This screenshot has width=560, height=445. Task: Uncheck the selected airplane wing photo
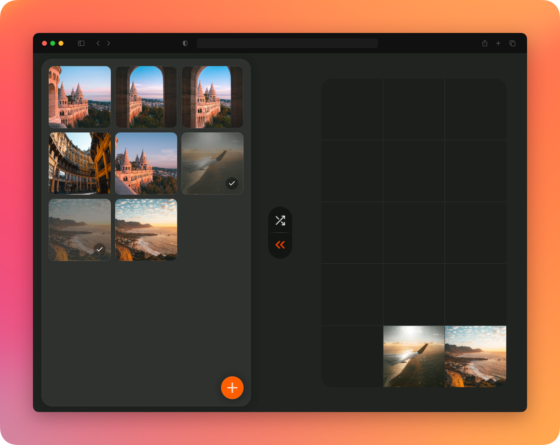pyautogui.click(x=231, y=184)
